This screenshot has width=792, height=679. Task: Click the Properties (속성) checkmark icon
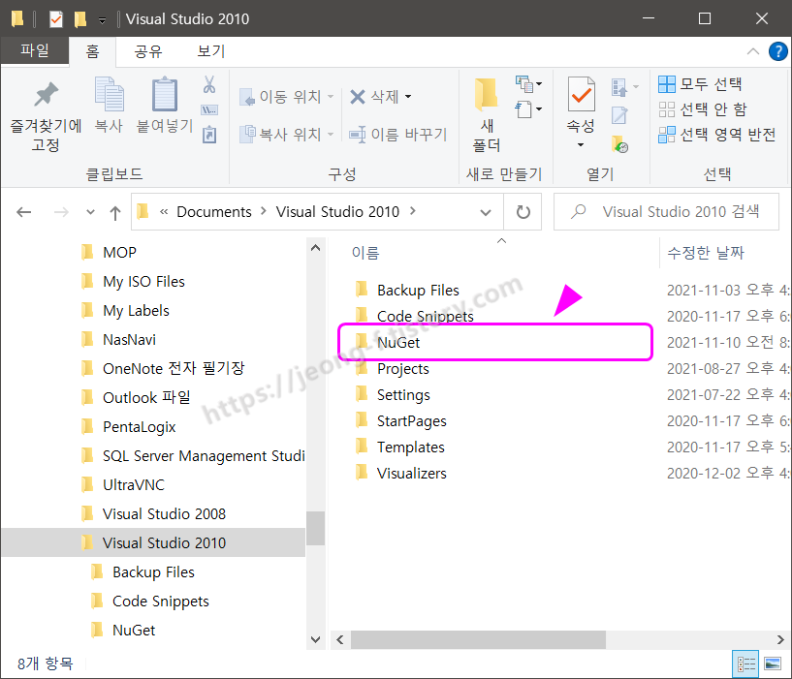[x=581, y=94]
